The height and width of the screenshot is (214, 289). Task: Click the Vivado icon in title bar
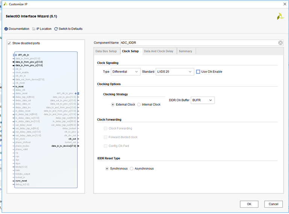[6, 4]
